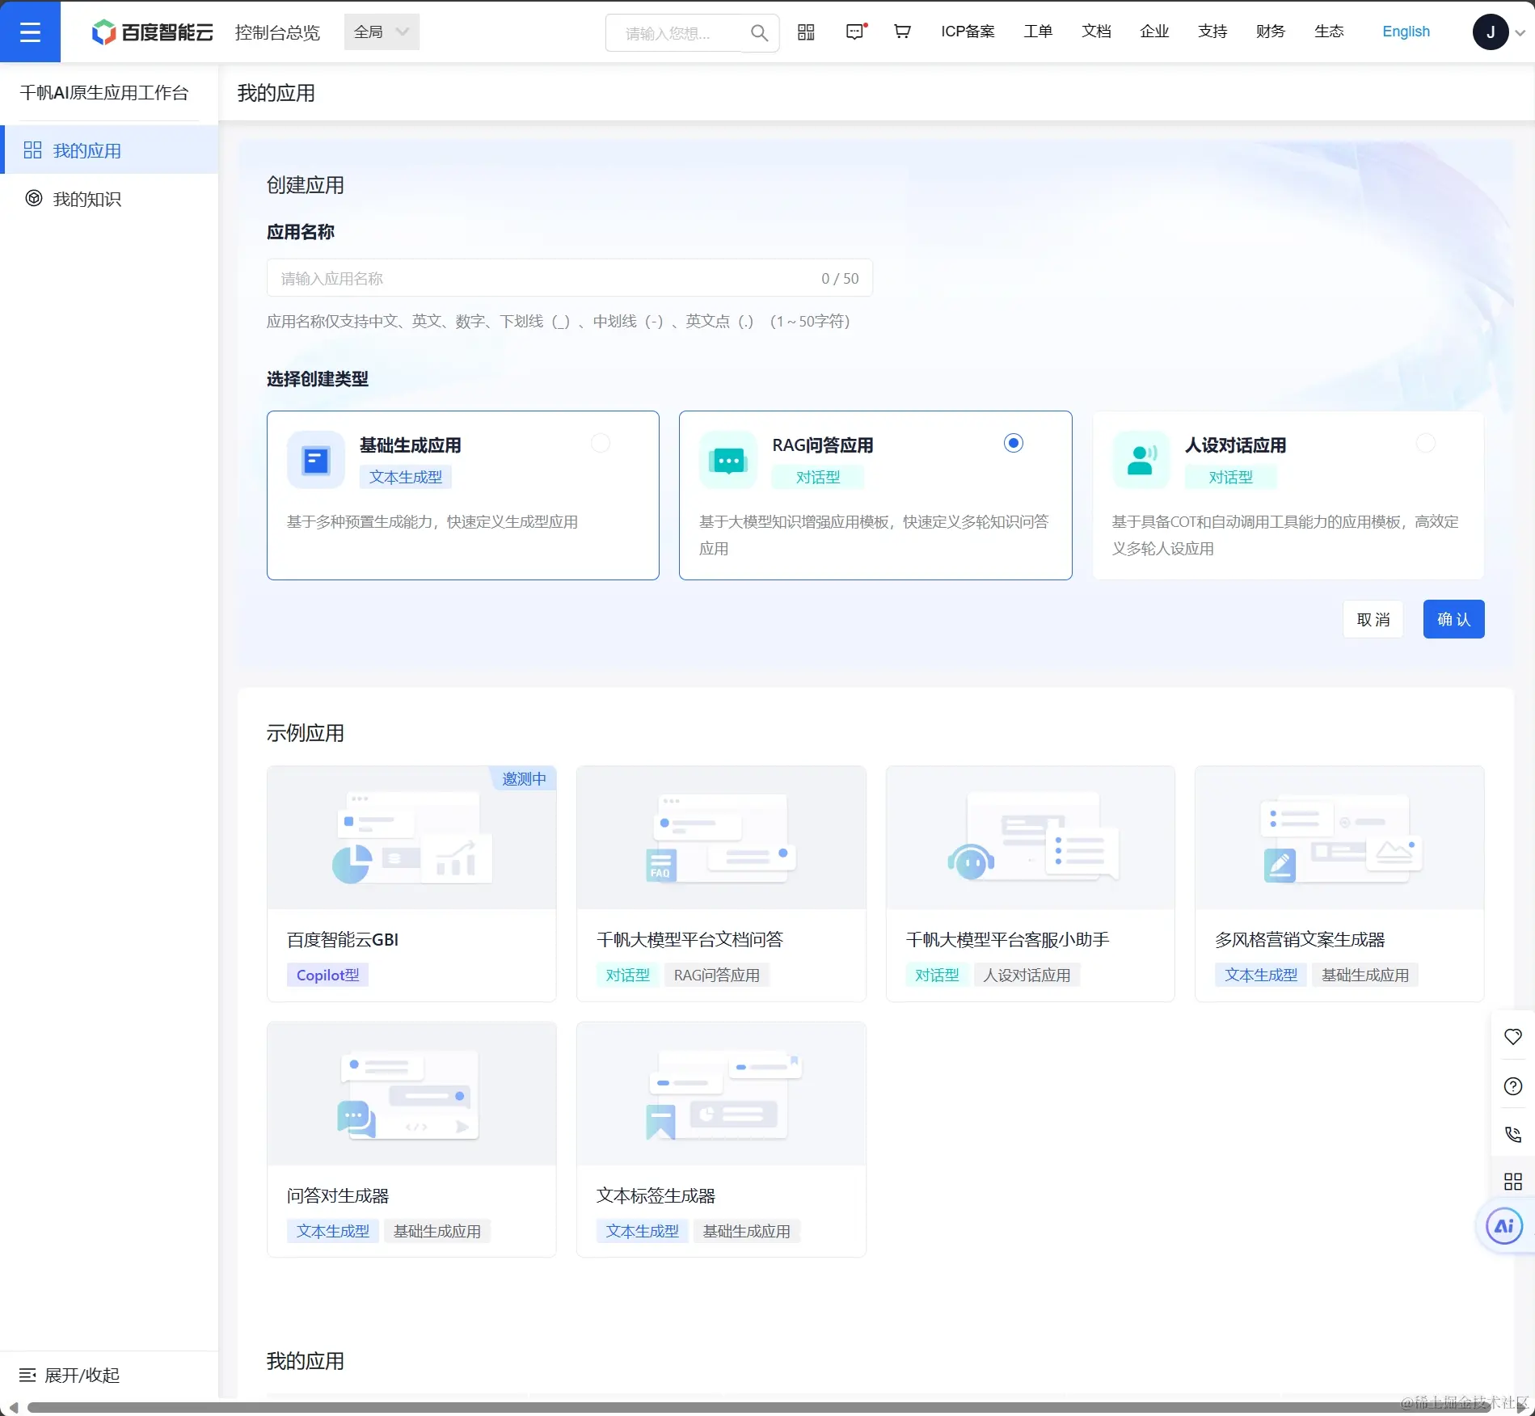1535x1416 pixels.
Task: Click the 对话型 tag under 千帆大模型平台文档问答
Action: (627, 975)
